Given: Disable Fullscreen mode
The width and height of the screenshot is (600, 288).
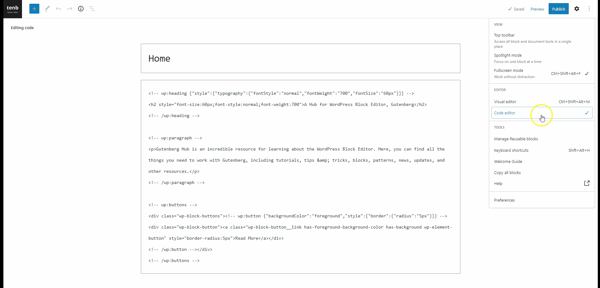Looking at the screenshot, I should [x=508, y=70].
